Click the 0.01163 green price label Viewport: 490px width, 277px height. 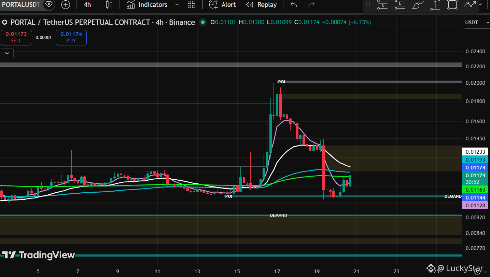(x=475, y=190)
